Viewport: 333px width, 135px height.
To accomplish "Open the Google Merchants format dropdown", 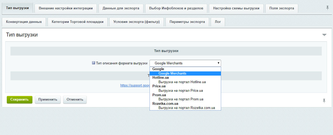I will tap(185, 63).
